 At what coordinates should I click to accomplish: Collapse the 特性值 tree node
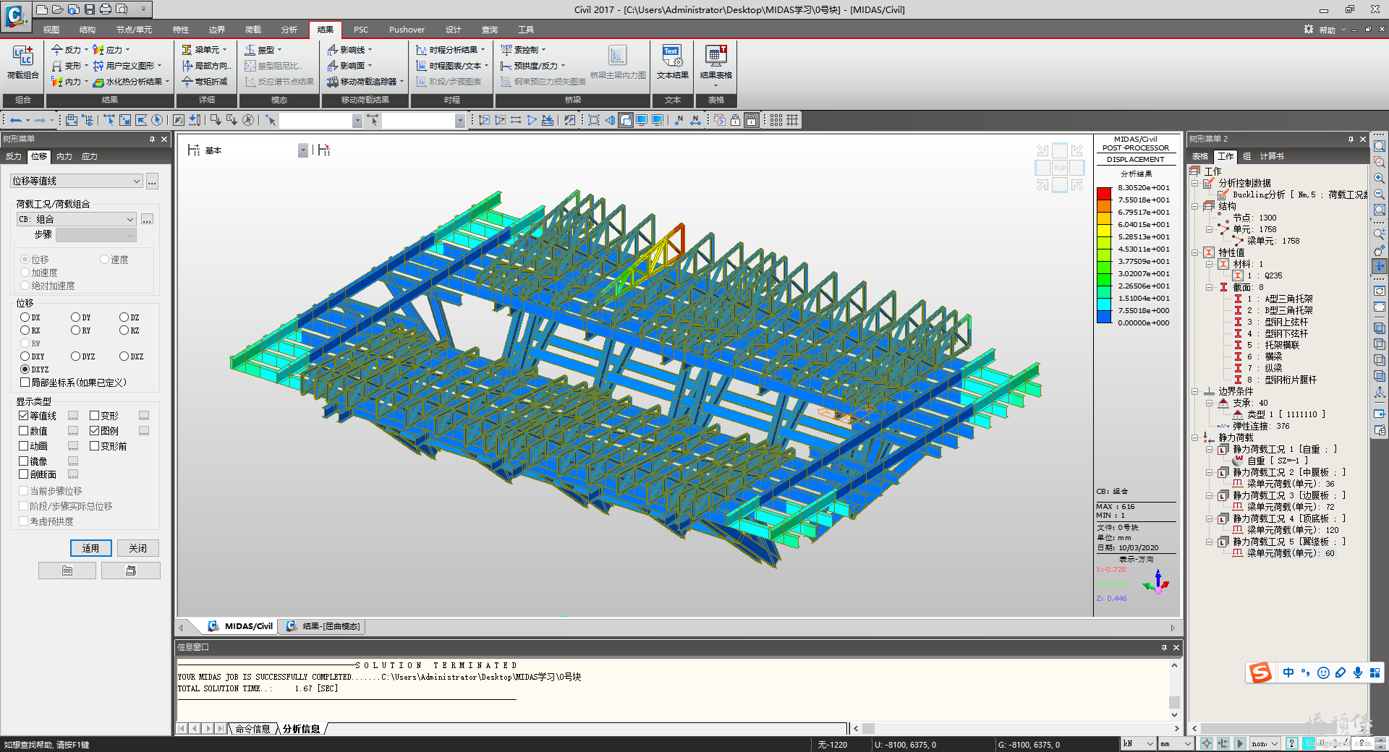[x=1195, y=252]
